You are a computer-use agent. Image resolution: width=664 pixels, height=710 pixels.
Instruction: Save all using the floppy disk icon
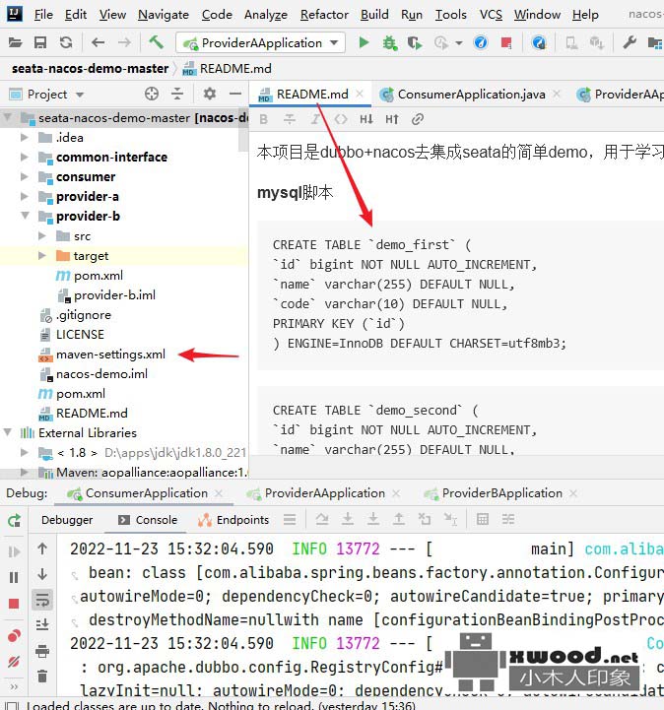(40, 43)
